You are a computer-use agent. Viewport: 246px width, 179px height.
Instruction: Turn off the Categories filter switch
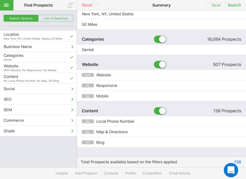coord(160,39)
